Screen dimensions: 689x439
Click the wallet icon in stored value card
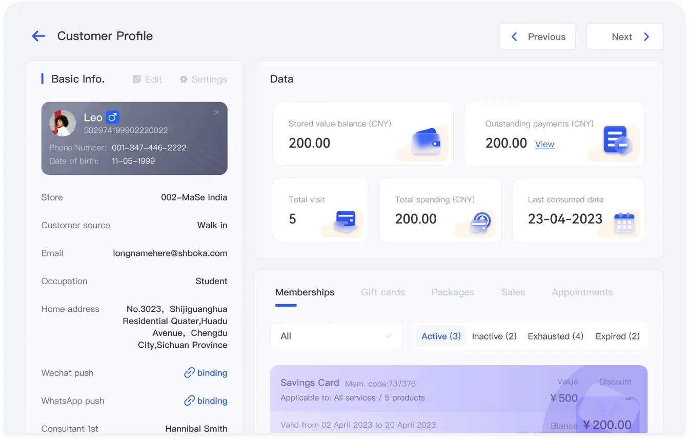(427, 142)
